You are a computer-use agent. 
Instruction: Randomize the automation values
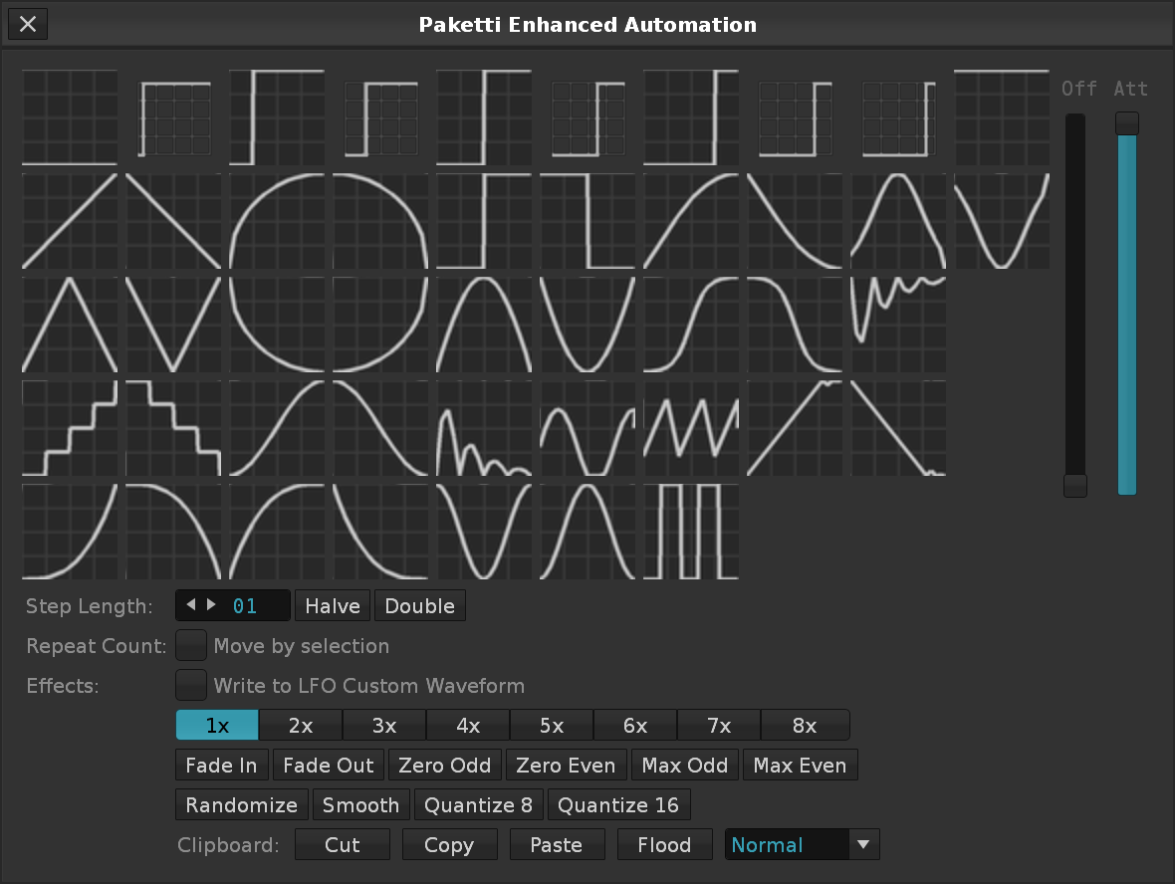241,804
